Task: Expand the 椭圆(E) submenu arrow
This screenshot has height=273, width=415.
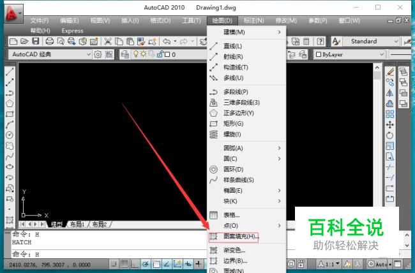Action: pos(279,191)
